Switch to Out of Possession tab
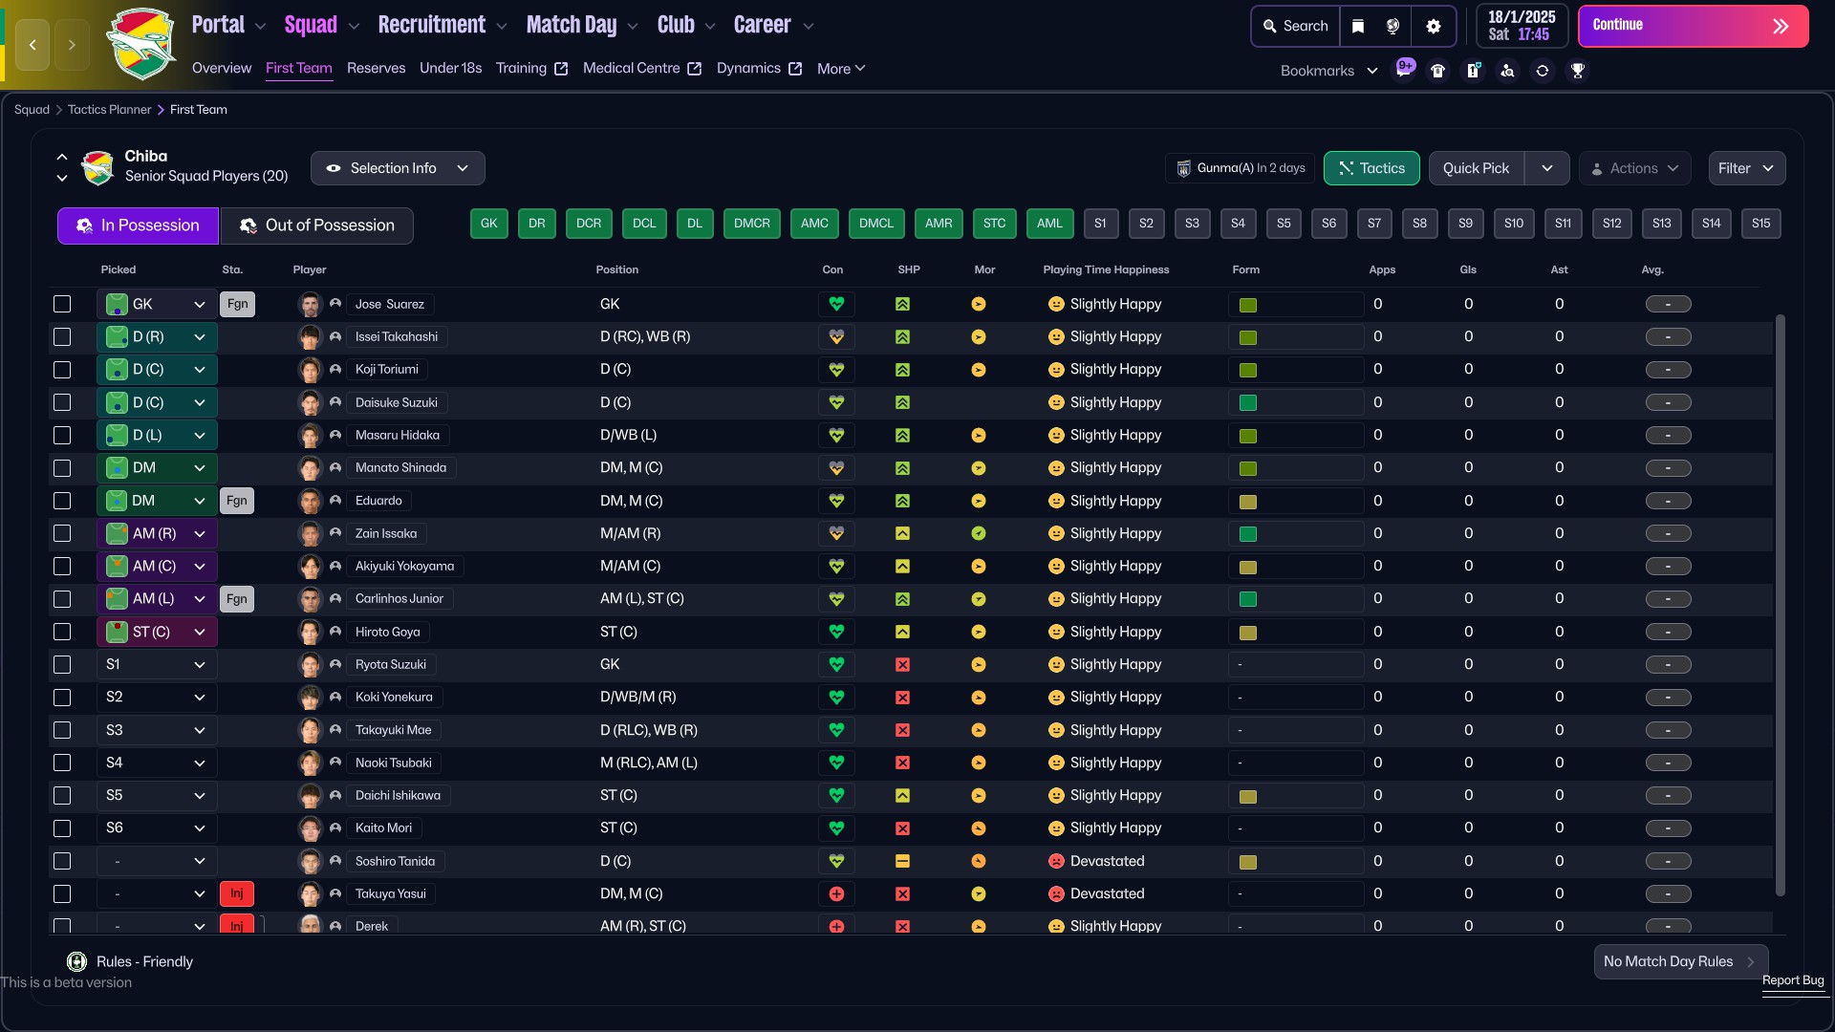 tap(316, 226)
